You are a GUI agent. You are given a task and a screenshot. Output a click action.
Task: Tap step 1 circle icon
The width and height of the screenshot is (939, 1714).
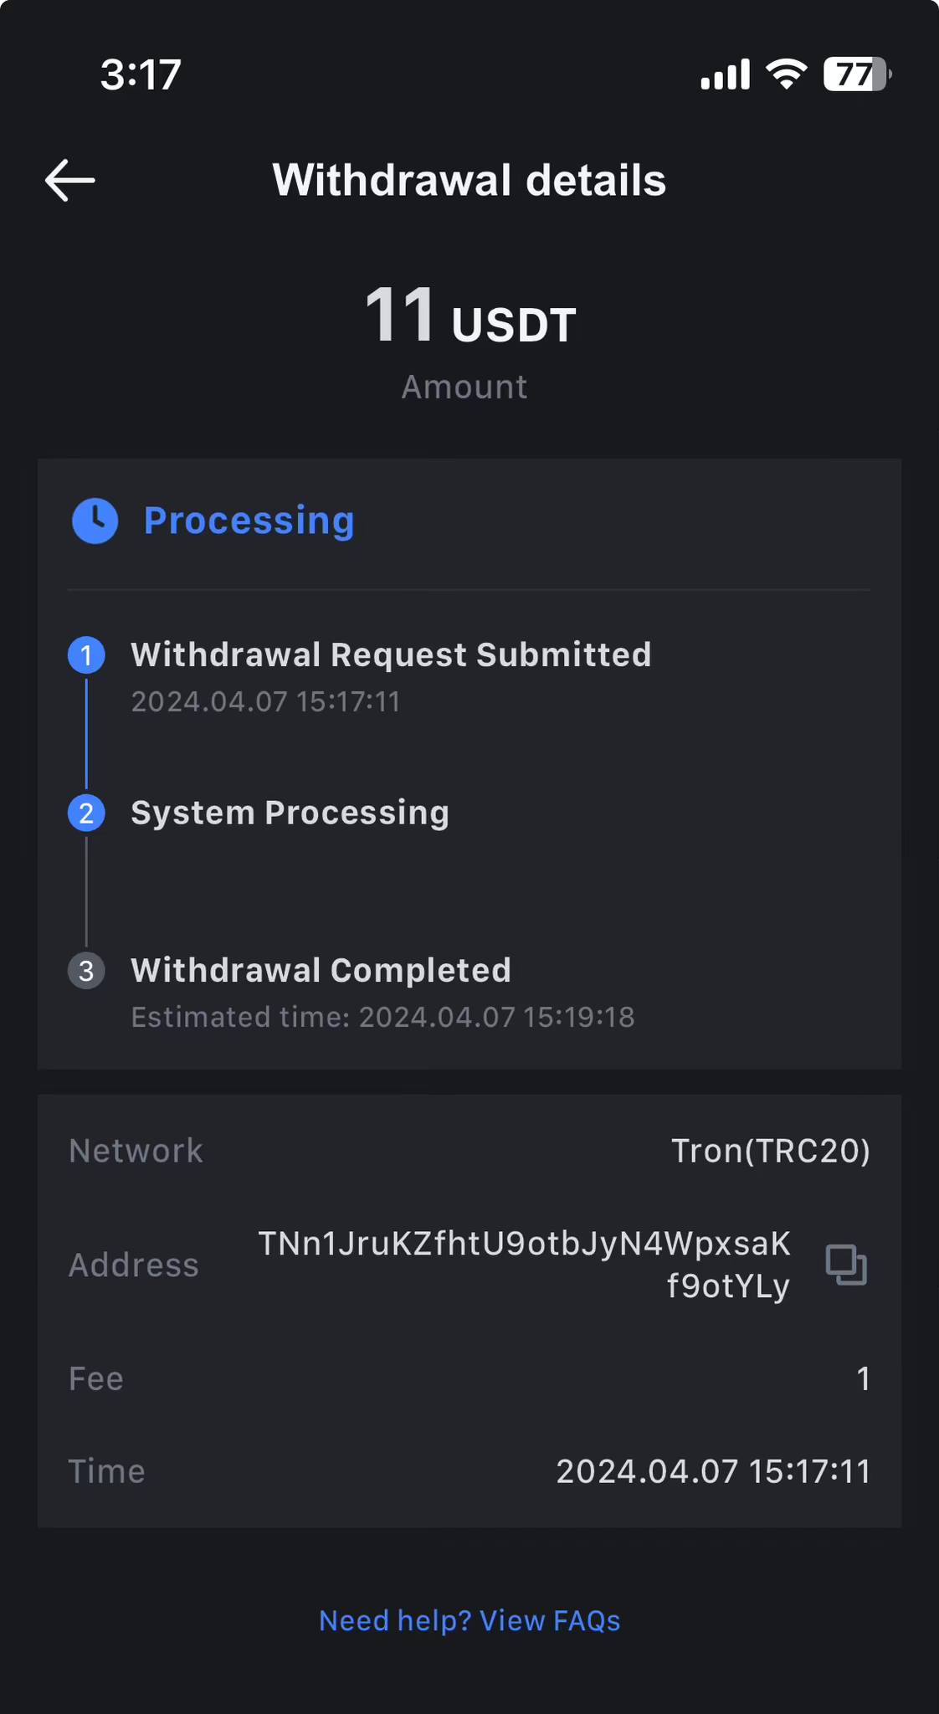point(86,654)
